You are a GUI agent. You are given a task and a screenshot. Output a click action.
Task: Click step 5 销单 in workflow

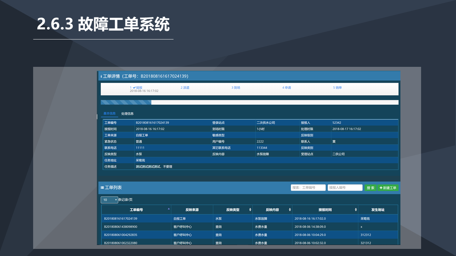pos(337,87)
